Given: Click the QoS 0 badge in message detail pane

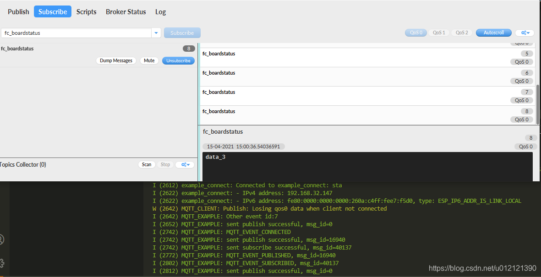Looking at the screenshot, I should coord(525,146).
